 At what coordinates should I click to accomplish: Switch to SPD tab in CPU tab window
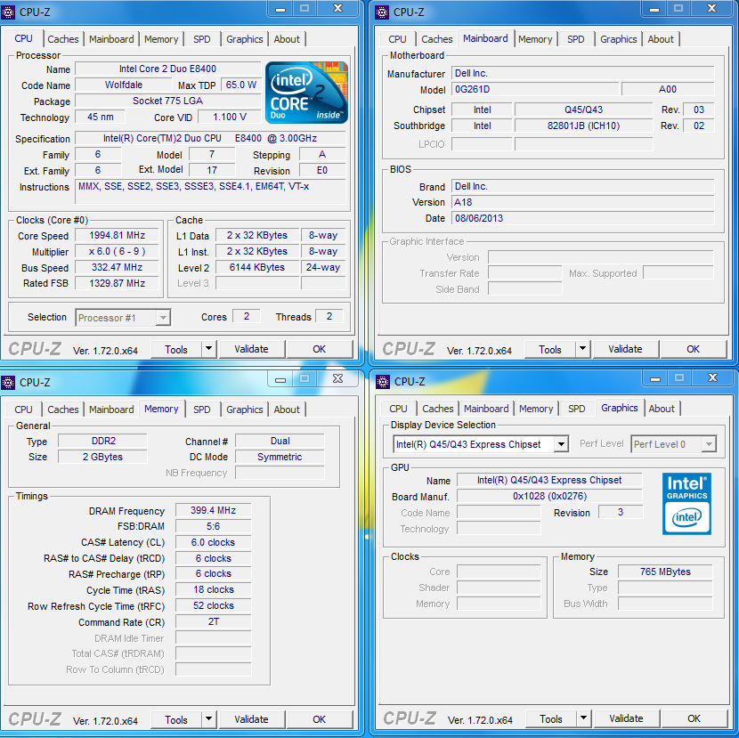202,39
